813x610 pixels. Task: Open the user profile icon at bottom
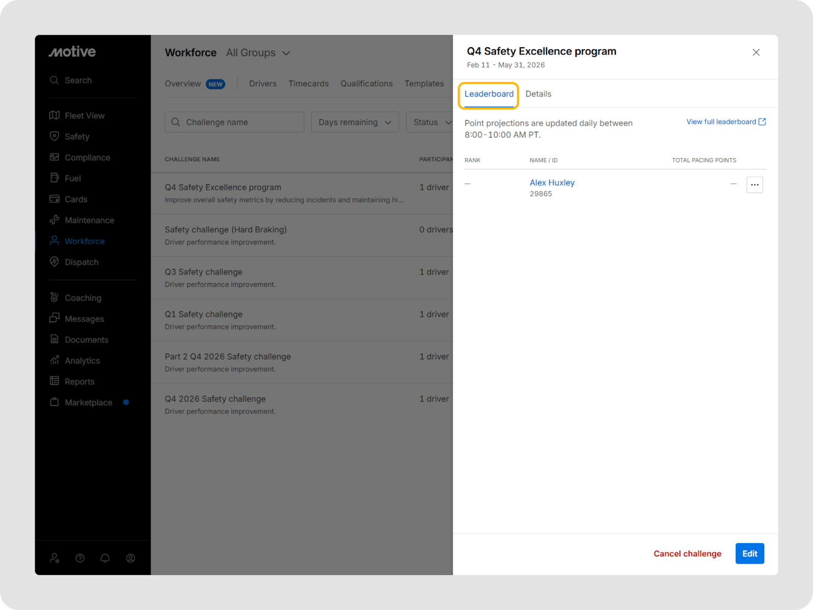tap(131, 558)
